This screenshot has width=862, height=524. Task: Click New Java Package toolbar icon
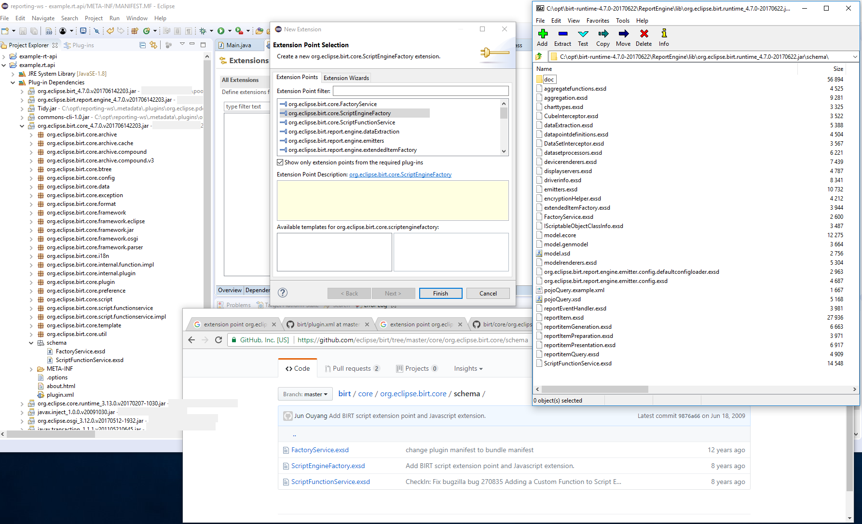click(135, 31)
